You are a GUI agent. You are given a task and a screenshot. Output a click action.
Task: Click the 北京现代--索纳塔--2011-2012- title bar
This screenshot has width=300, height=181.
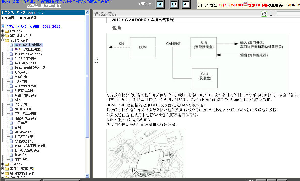[43, 13]
